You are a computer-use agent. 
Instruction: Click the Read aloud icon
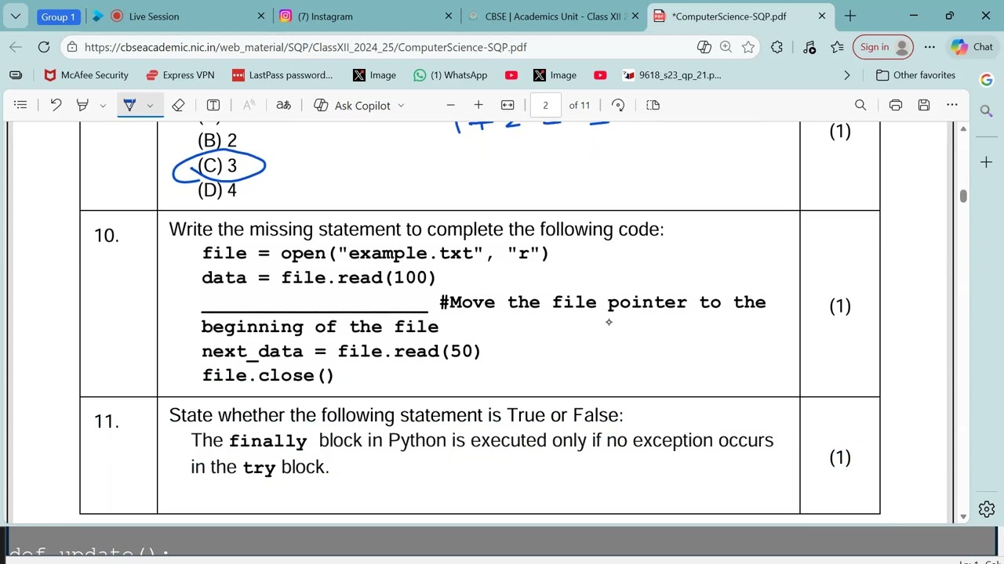click(x=249, y=105)
